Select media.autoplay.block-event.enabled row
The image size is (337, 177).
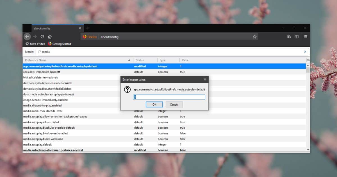click(164, 133)
